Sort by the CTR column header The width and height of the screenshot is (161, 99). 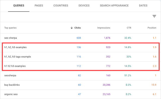[129, 28]
